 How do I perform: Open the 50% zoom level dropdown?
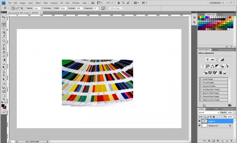pyautogui.click(x=109, y=3)
